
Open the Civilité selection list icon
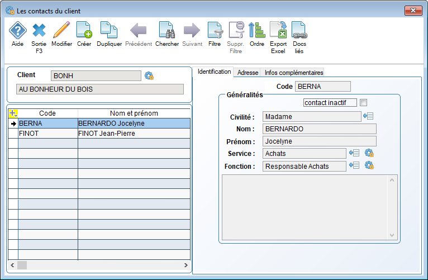point(368,116)
